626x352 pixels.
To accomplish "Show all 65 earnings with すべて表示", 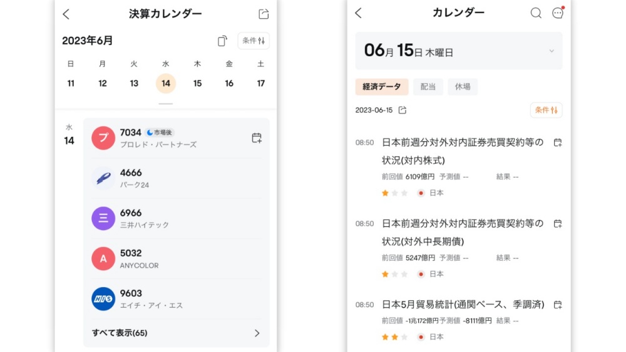I will pos(177,333).
